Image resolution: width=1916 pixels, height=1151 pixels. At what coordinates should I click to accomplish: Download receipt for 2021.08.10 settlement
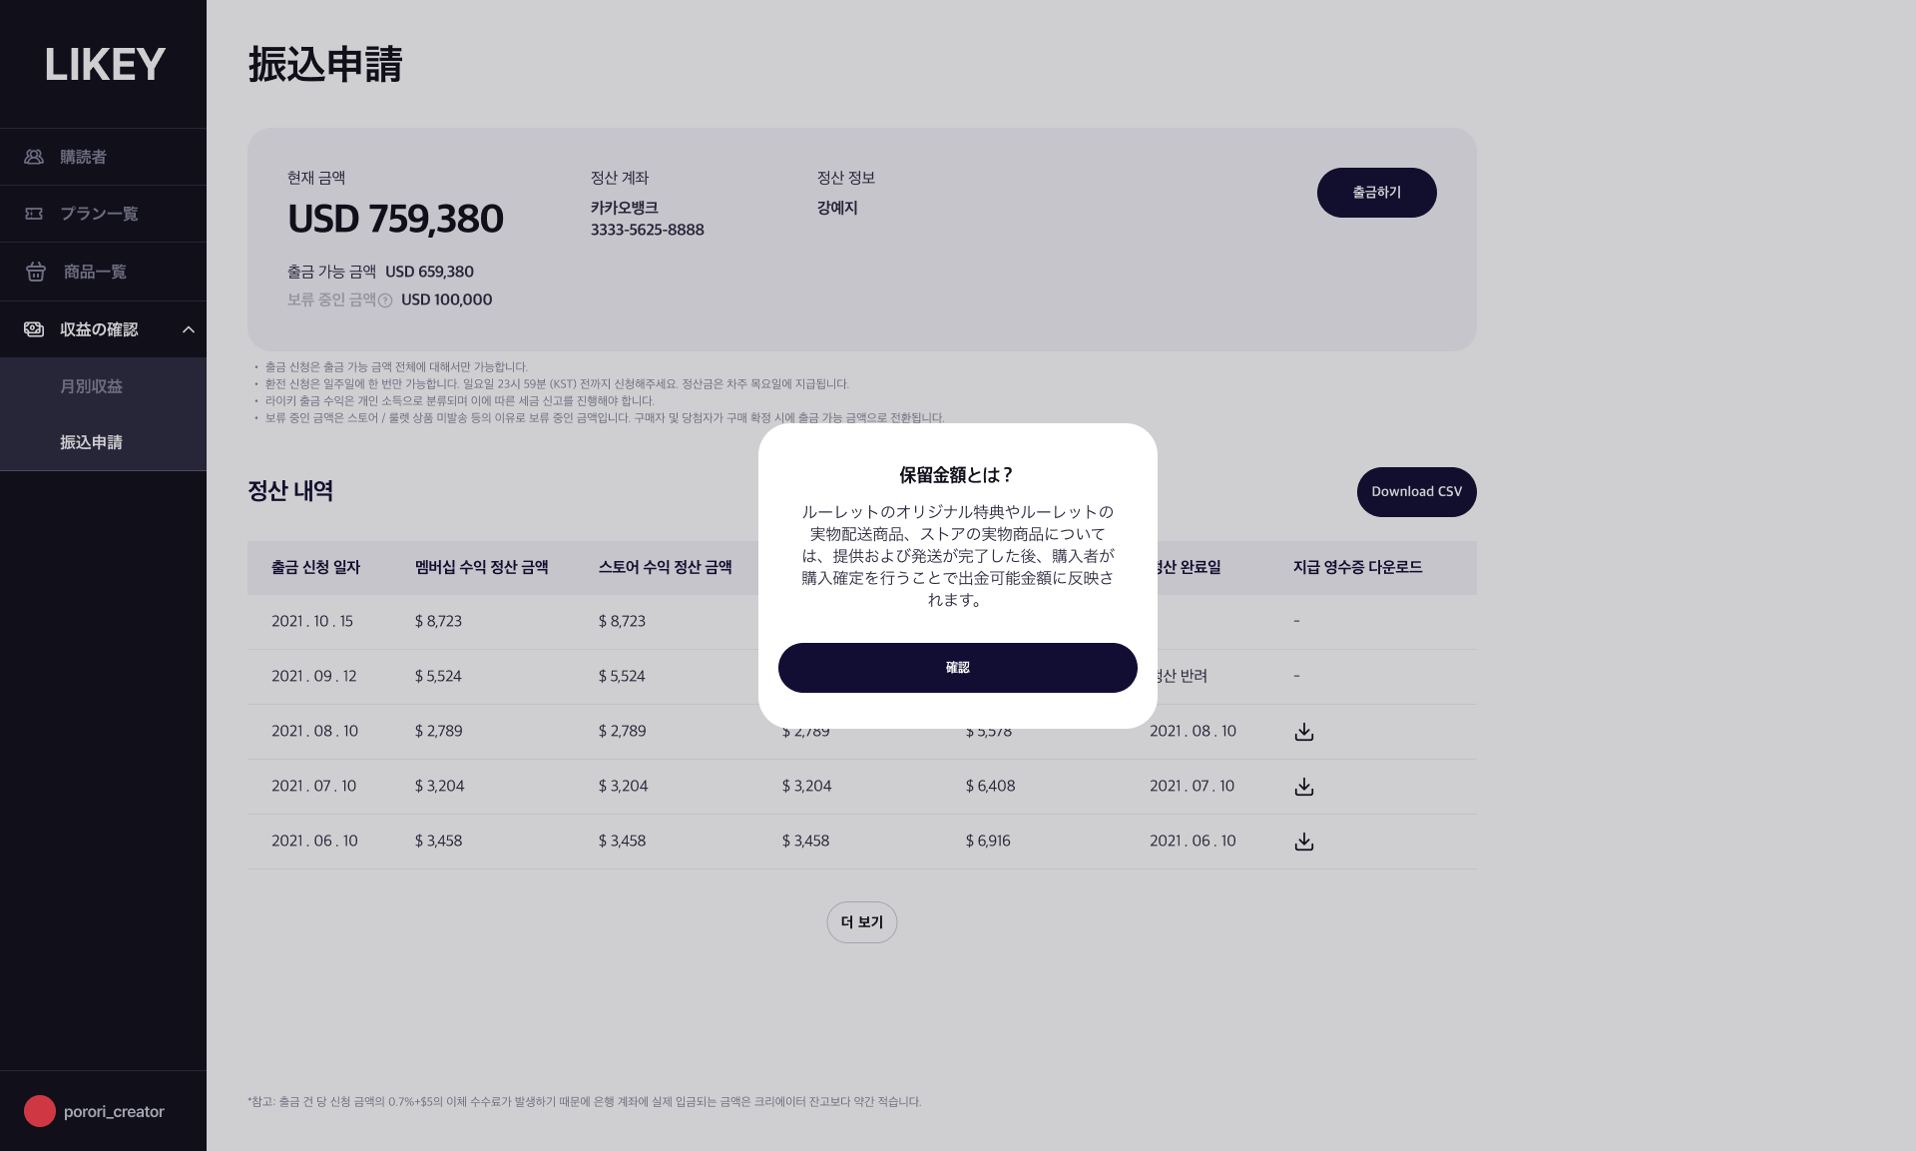[1303, 732]
